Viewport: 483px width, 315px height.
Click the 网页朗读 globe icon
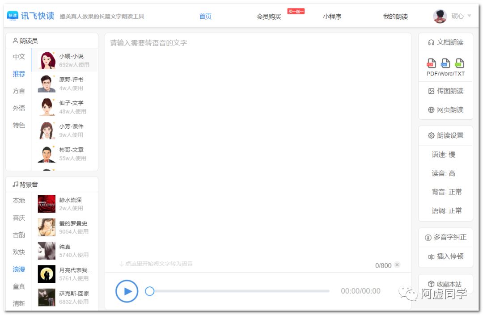[x=431, y=110]
